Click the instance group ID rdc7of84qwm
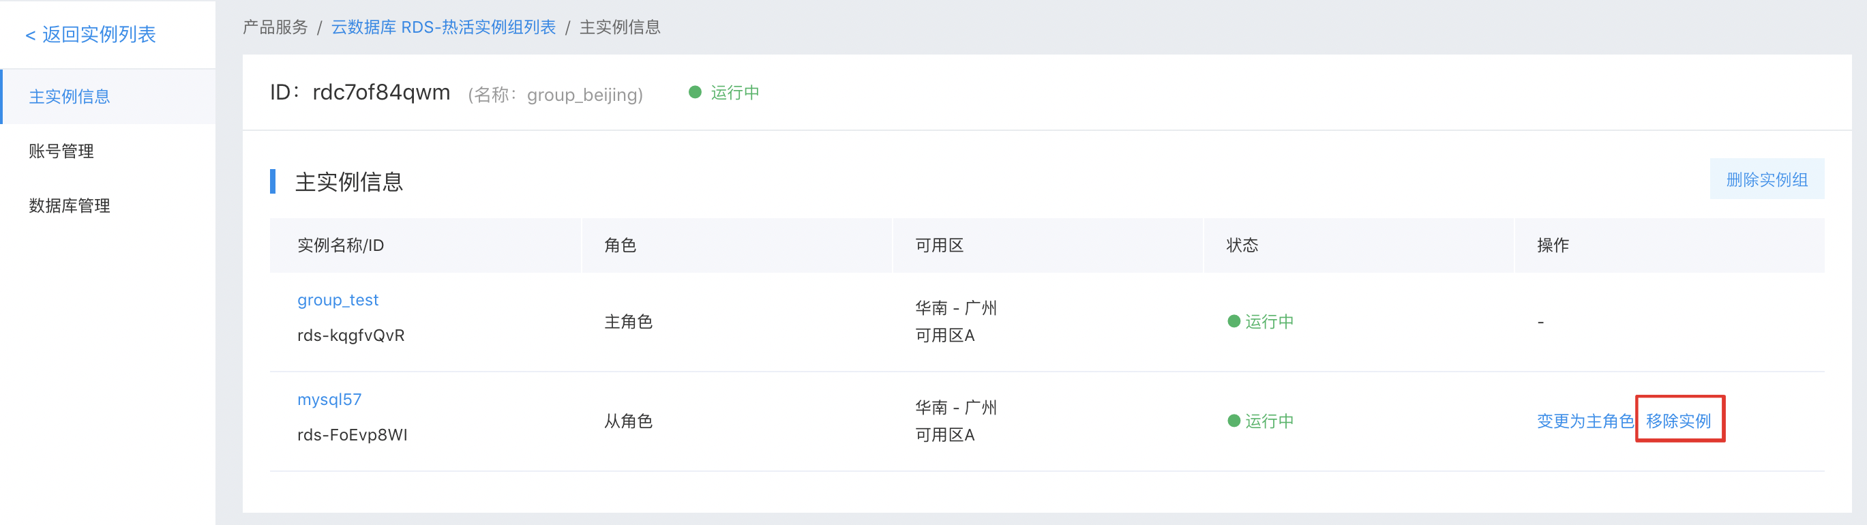The width and height of the screenshot is (1867, 525). 380,93
